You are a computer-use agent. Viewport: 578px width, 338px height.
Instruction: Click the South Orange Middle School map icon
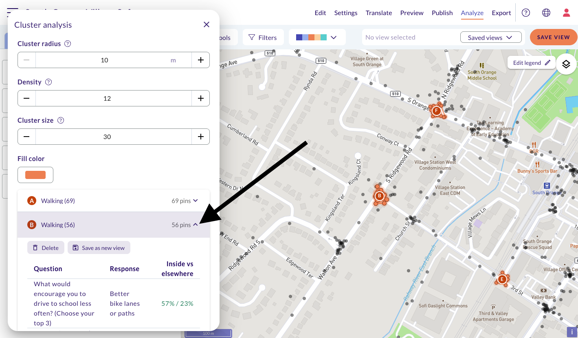482,65
